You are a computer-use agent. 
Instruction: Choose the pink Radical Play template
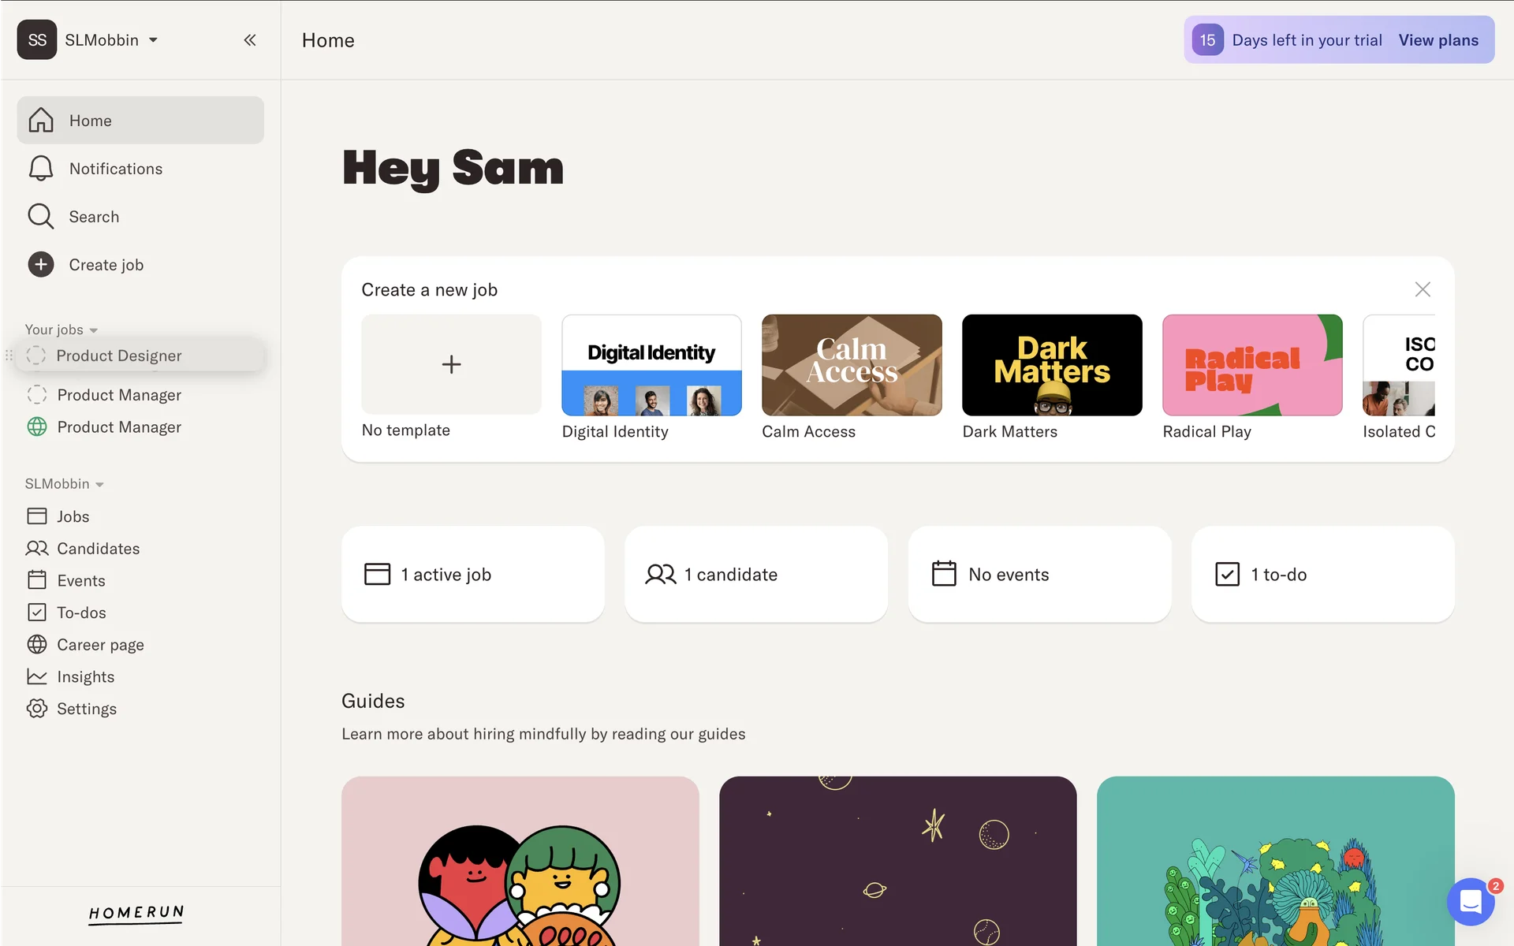(x=1252, y=365)
